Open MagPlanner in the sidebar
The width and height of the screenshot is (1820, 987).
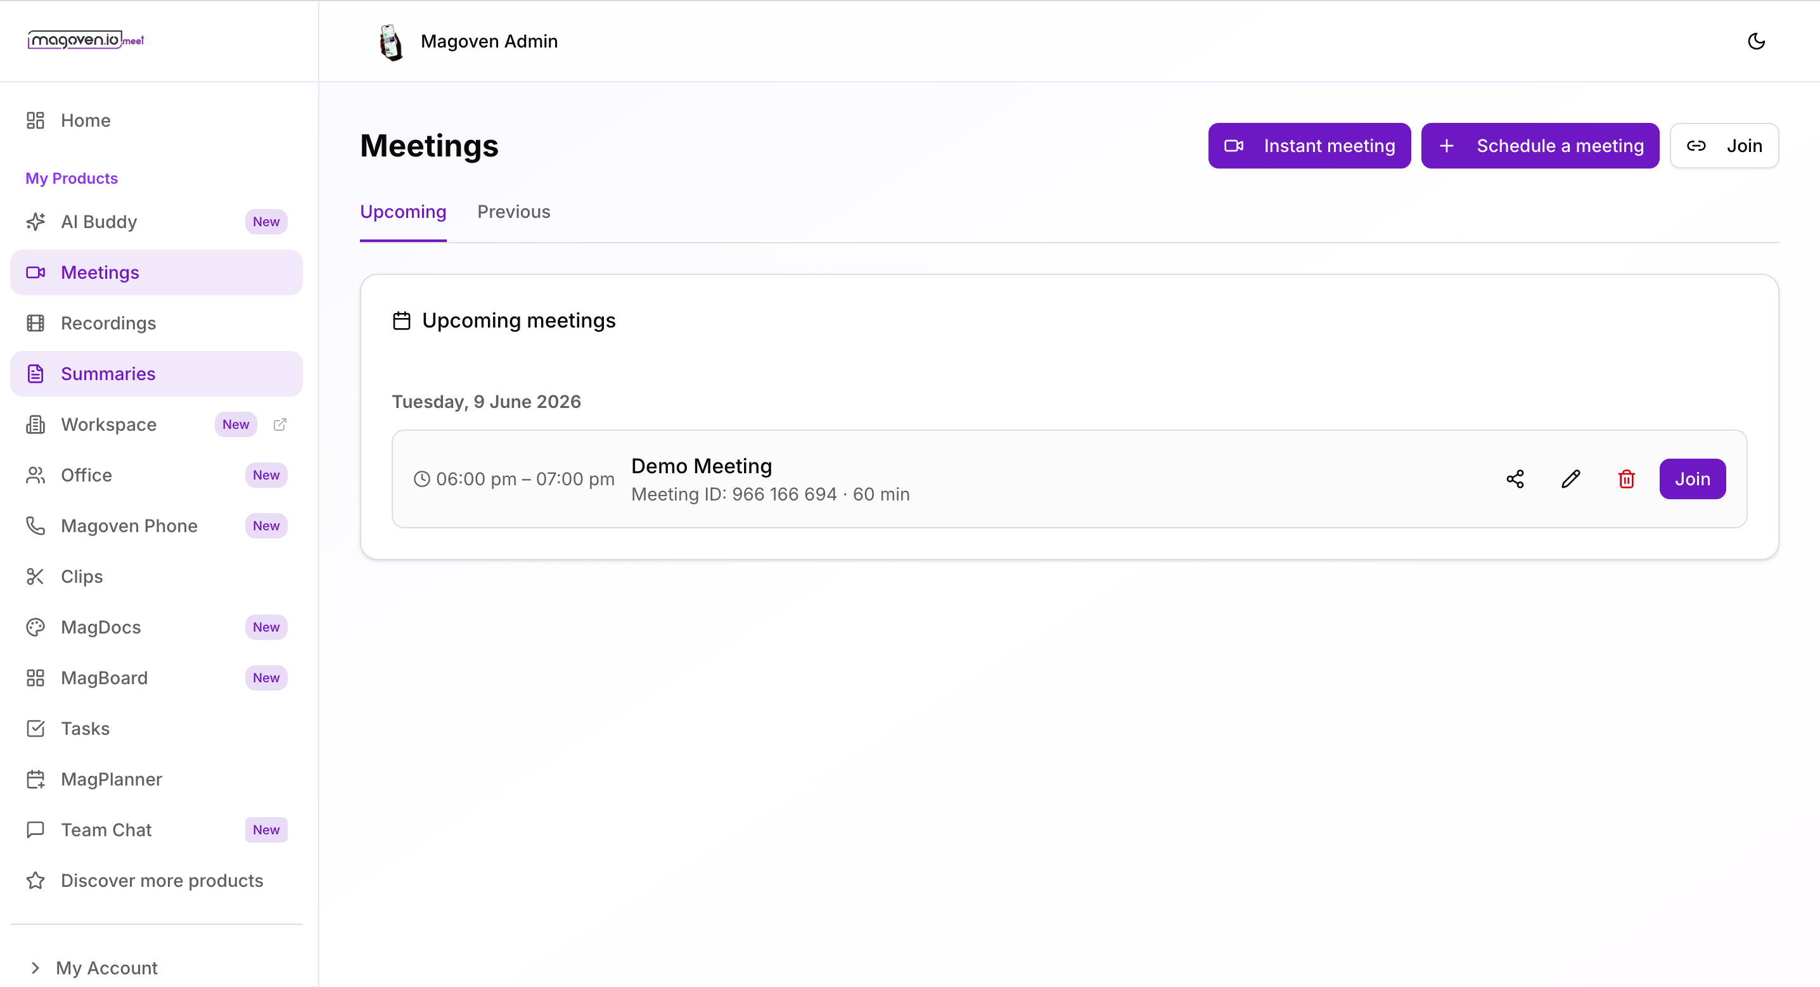tap(156, 779)
